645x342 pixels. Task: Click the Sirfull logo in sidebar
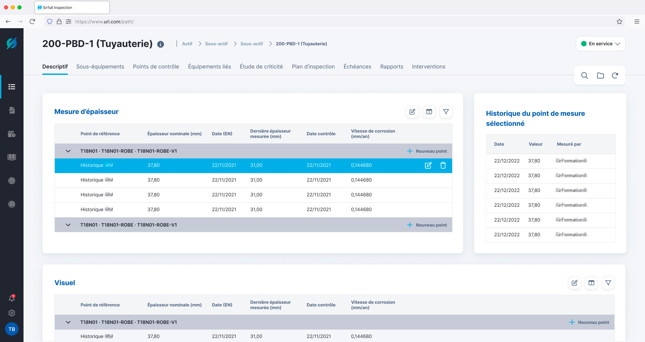12,43
